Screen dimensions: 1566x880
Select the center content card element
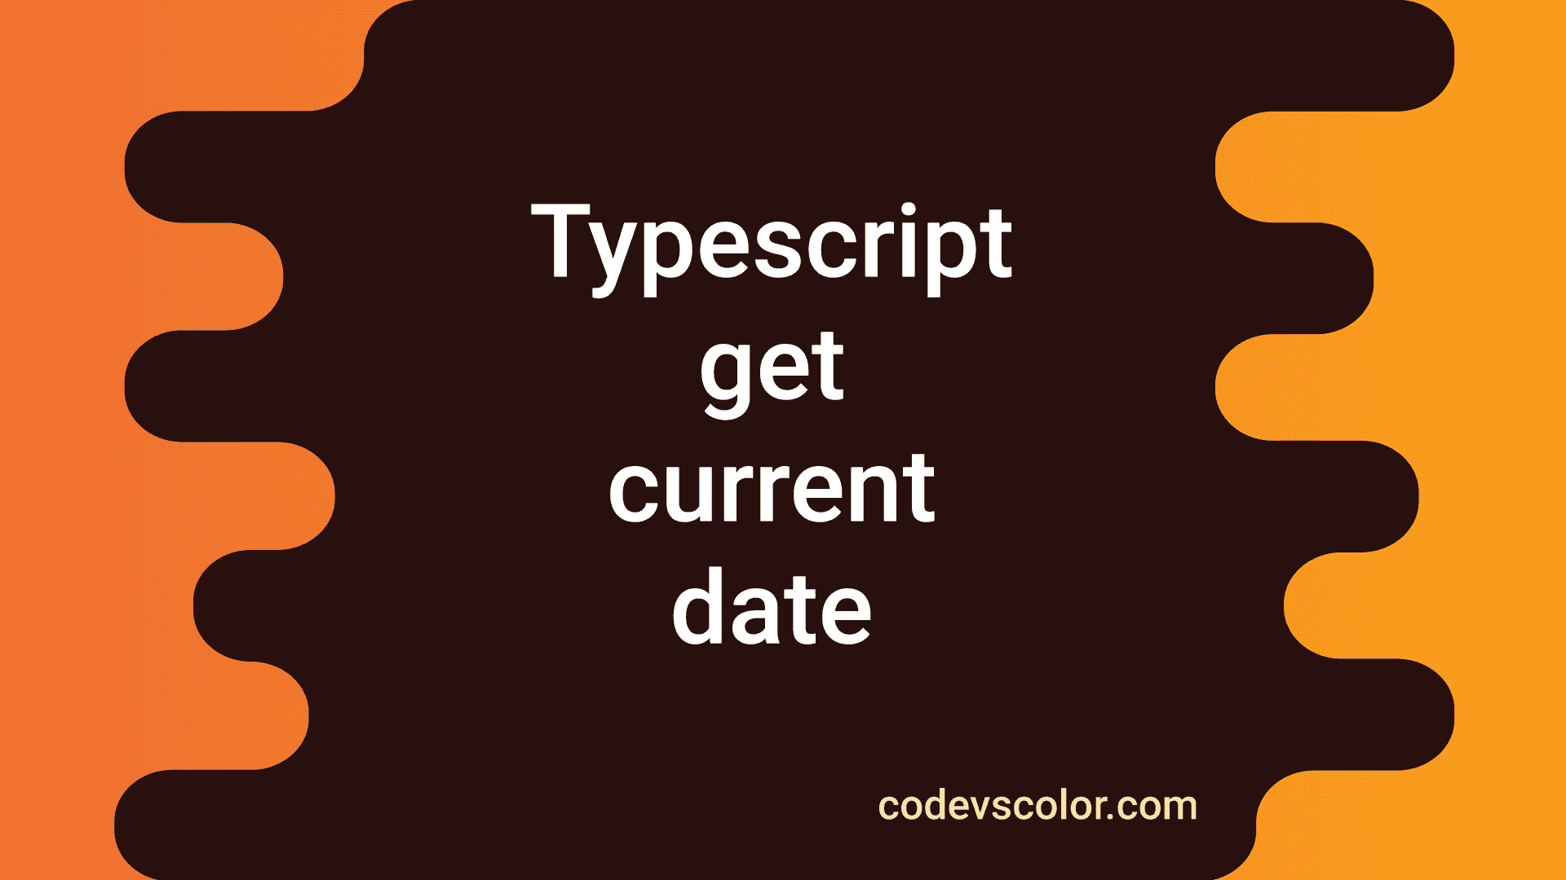783,441
